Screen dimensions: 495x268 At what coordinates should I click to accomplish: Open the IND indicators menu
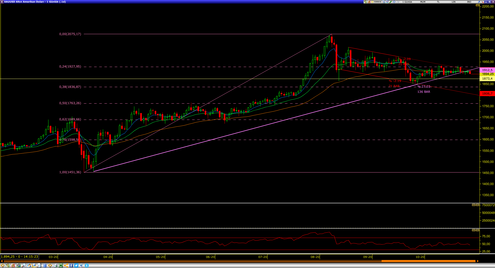(x=469, y=2)
